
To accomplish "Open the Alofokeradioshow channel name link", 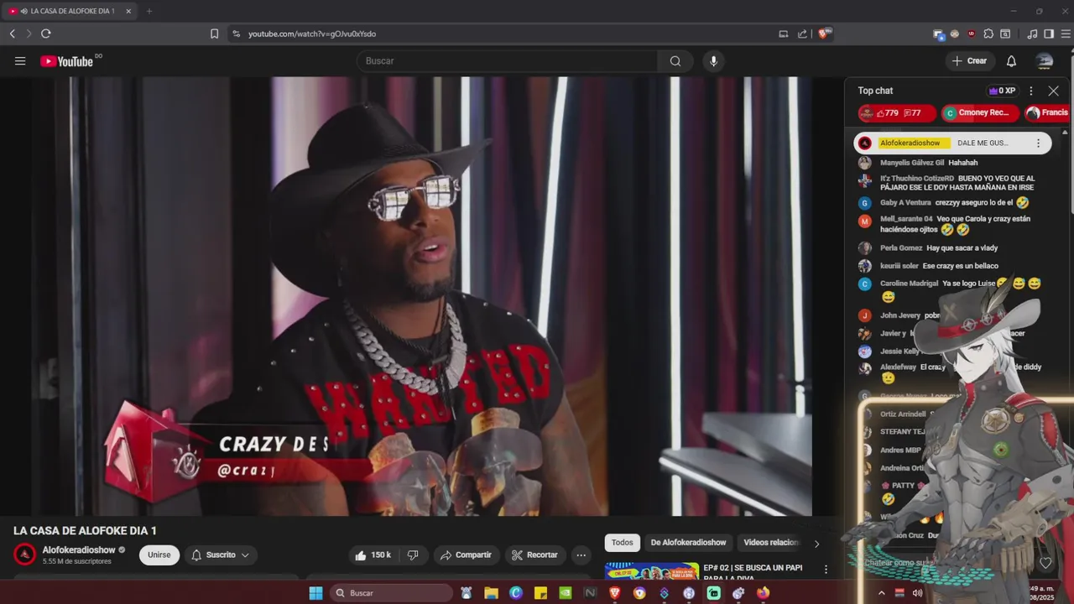I will [x=79, y=550].
